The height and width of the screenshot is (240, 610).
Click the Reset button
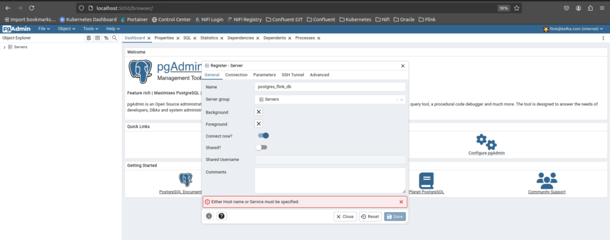tap(369, 216)
